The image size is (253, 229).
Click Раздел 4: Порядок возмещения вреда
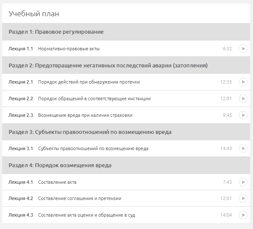pos(126,165)
